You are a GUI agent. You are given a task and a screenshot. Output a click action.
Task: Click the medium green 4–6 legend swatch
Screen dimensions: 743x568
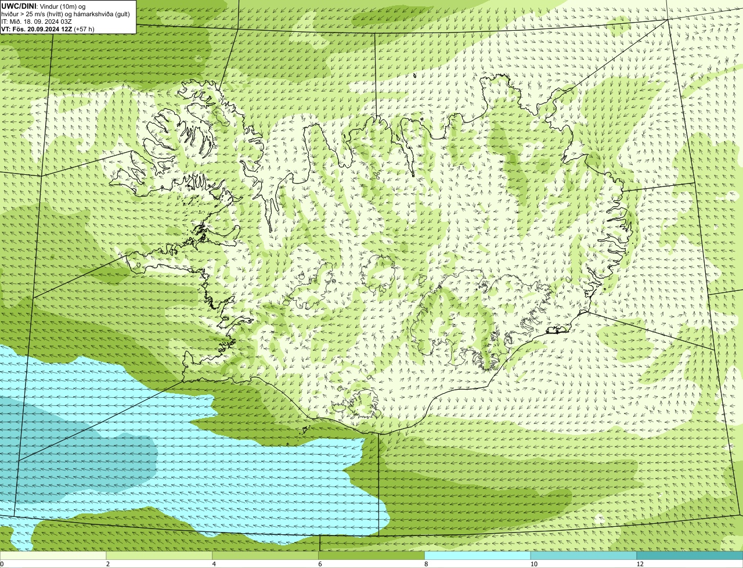[x=266, y=556]
